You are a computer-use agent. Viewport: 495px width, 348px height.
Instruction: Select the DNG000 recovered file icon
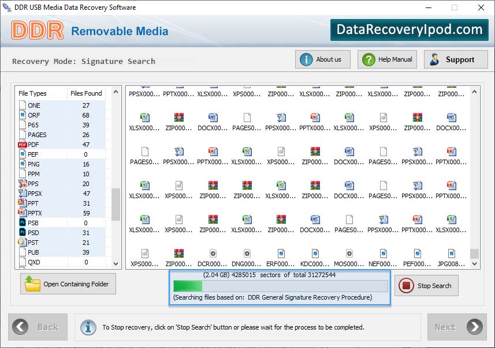click(247, 254)
